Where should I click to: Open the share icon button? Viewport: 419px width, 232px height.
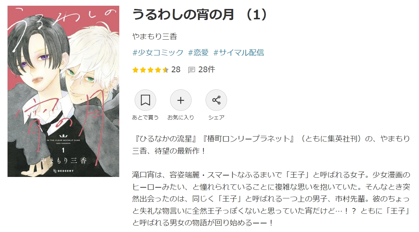click(x=216, y=100)
